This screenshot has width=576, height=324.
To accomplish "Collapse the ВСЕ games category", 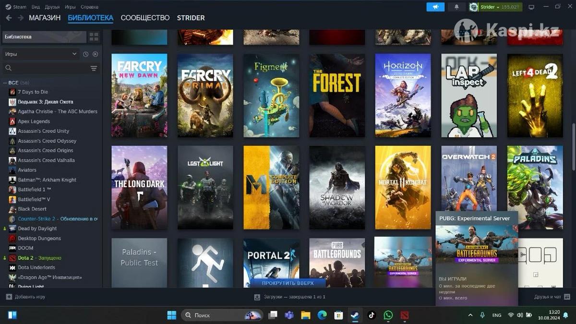I will tap(5, 83).
